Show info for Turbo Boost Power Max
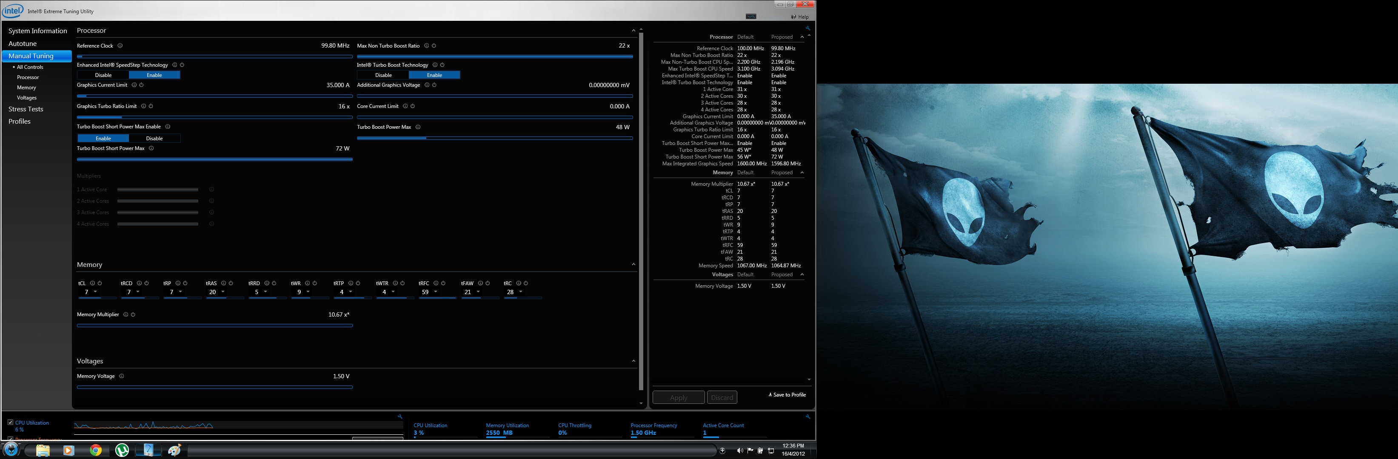 coord(418,127)
